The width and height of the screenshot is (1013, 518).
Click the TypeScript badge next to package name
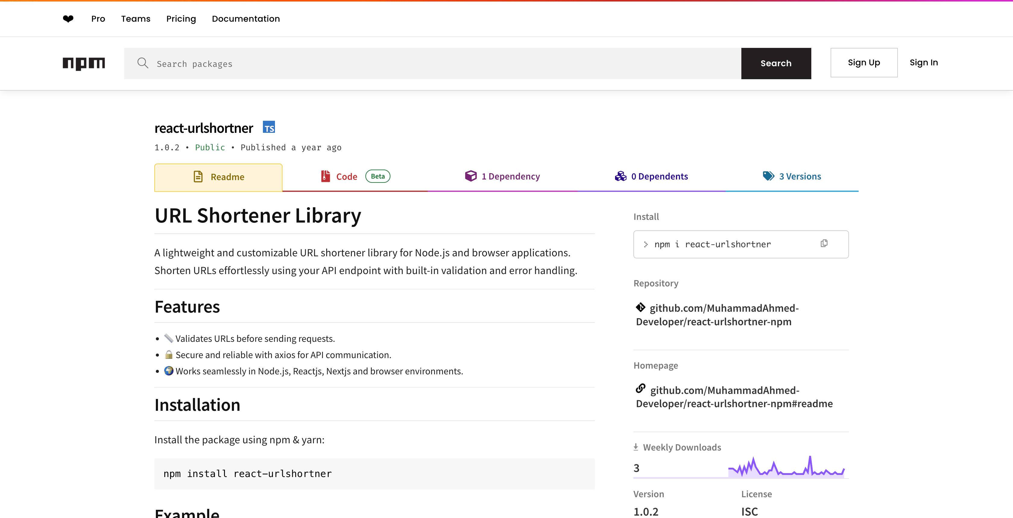tap(269, 127)
